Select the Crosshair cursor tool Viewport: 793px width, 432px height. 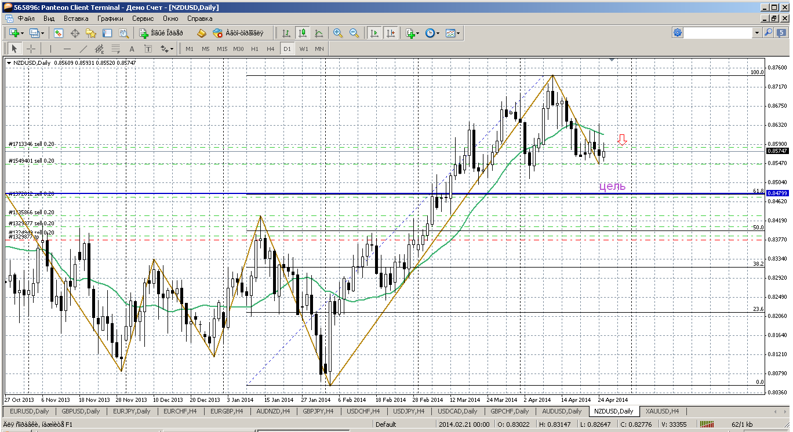(x=31, y=49)
